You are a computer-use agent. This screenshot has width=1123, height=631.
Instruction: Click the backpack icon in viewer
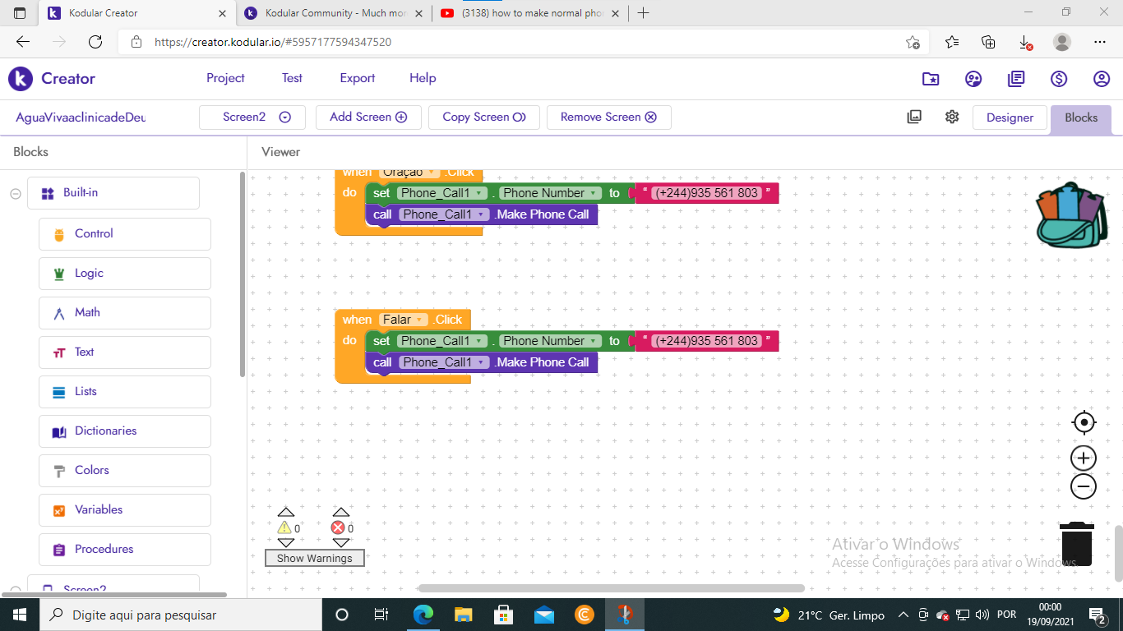tap(1071, 215)
